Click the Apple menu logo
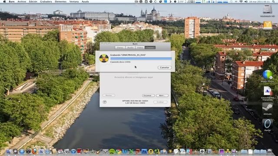Viewport: 278px width, 156px height. click(x=4, y=2)
